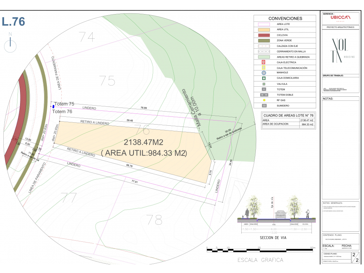Click the Ubicca logo
Screen dimensions: 364x273
click(340, 17)
